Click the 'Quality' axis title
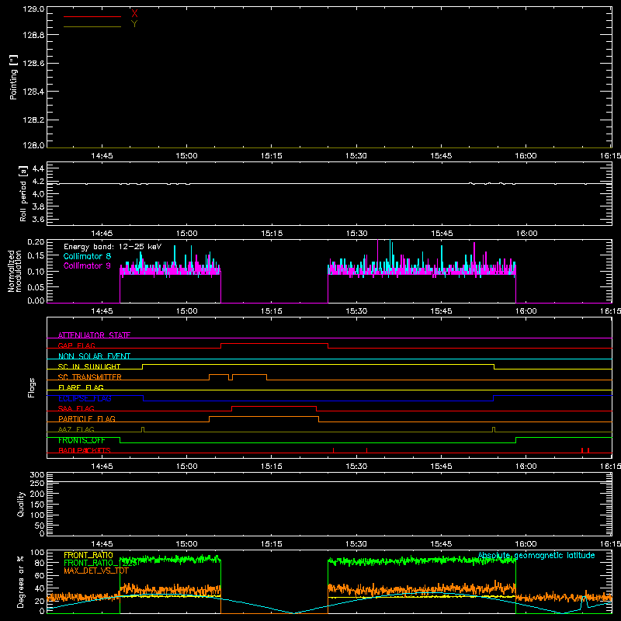 (x=21, y=504)
